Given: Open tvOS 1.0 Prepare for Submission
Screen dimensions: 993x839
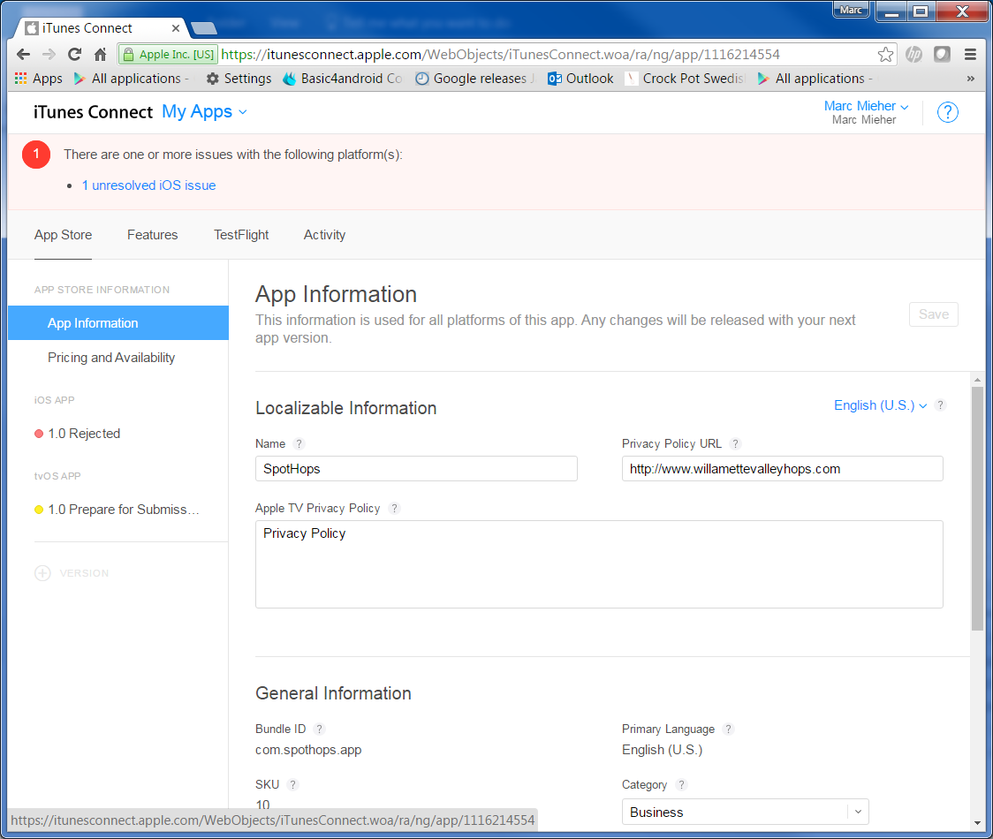Looking at the screenshot, I should click(118, 510).
